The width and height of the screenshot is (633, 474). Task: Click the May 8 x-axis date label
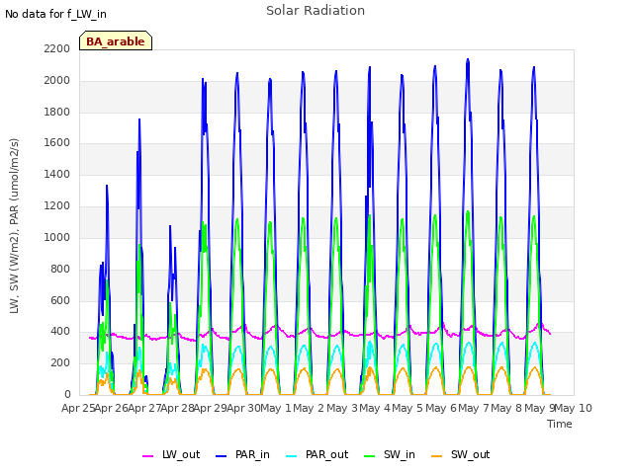pos(506,408)
